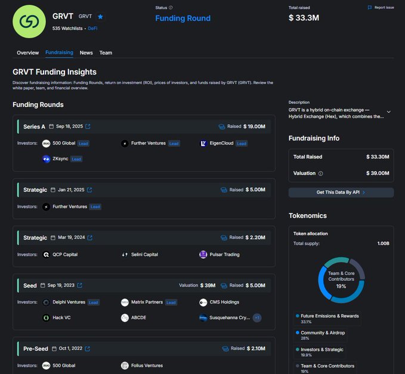
Task: Open external link for Series A round
Action: [88, 127]
